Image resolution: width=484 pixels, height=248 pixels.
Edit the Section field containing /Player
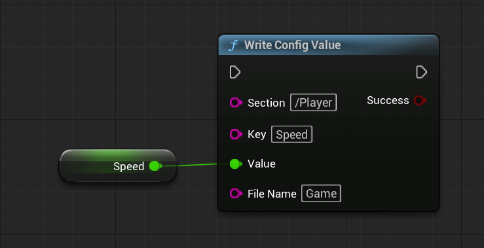[313, 103]
